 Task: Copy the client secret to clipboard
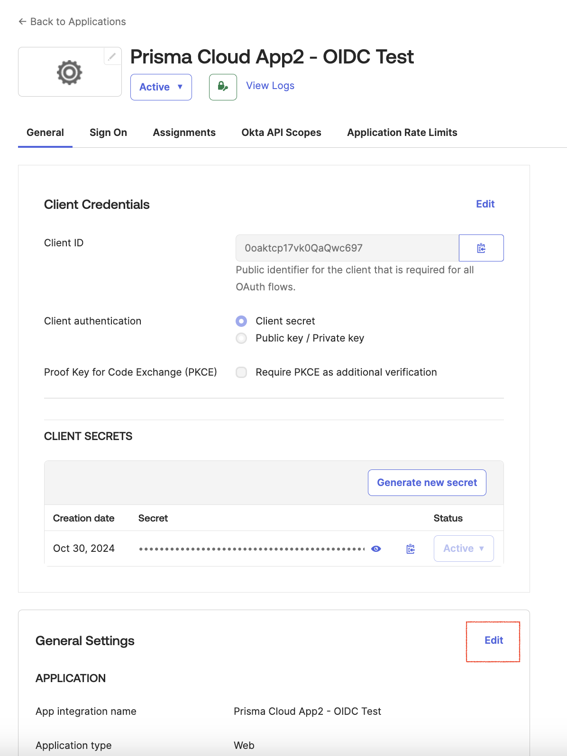click(x=411, y=549)
